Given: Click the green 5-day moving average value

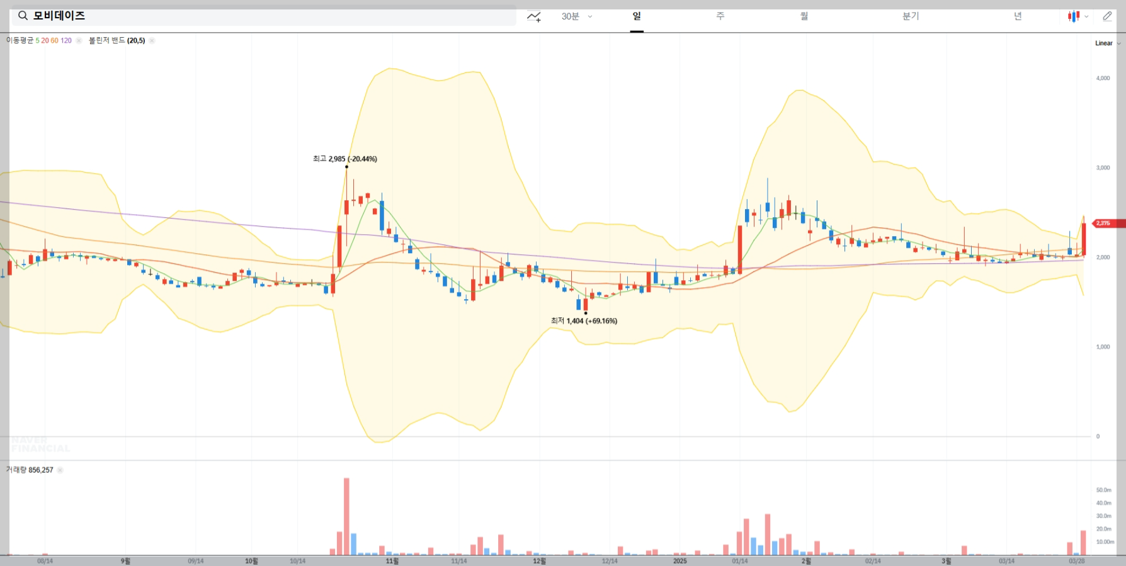Looking at the screenshot, I should pyautogui.click(x=37, y=40).
